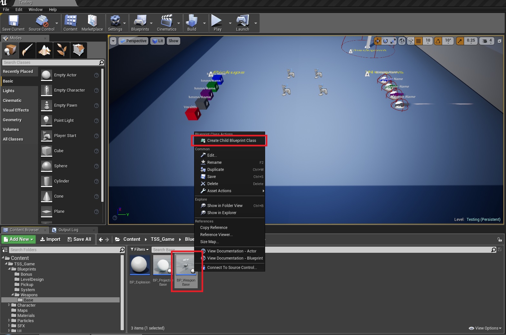This screenshot has height=335, width=506.
Task: Click the Save All button
Action: 79,239
